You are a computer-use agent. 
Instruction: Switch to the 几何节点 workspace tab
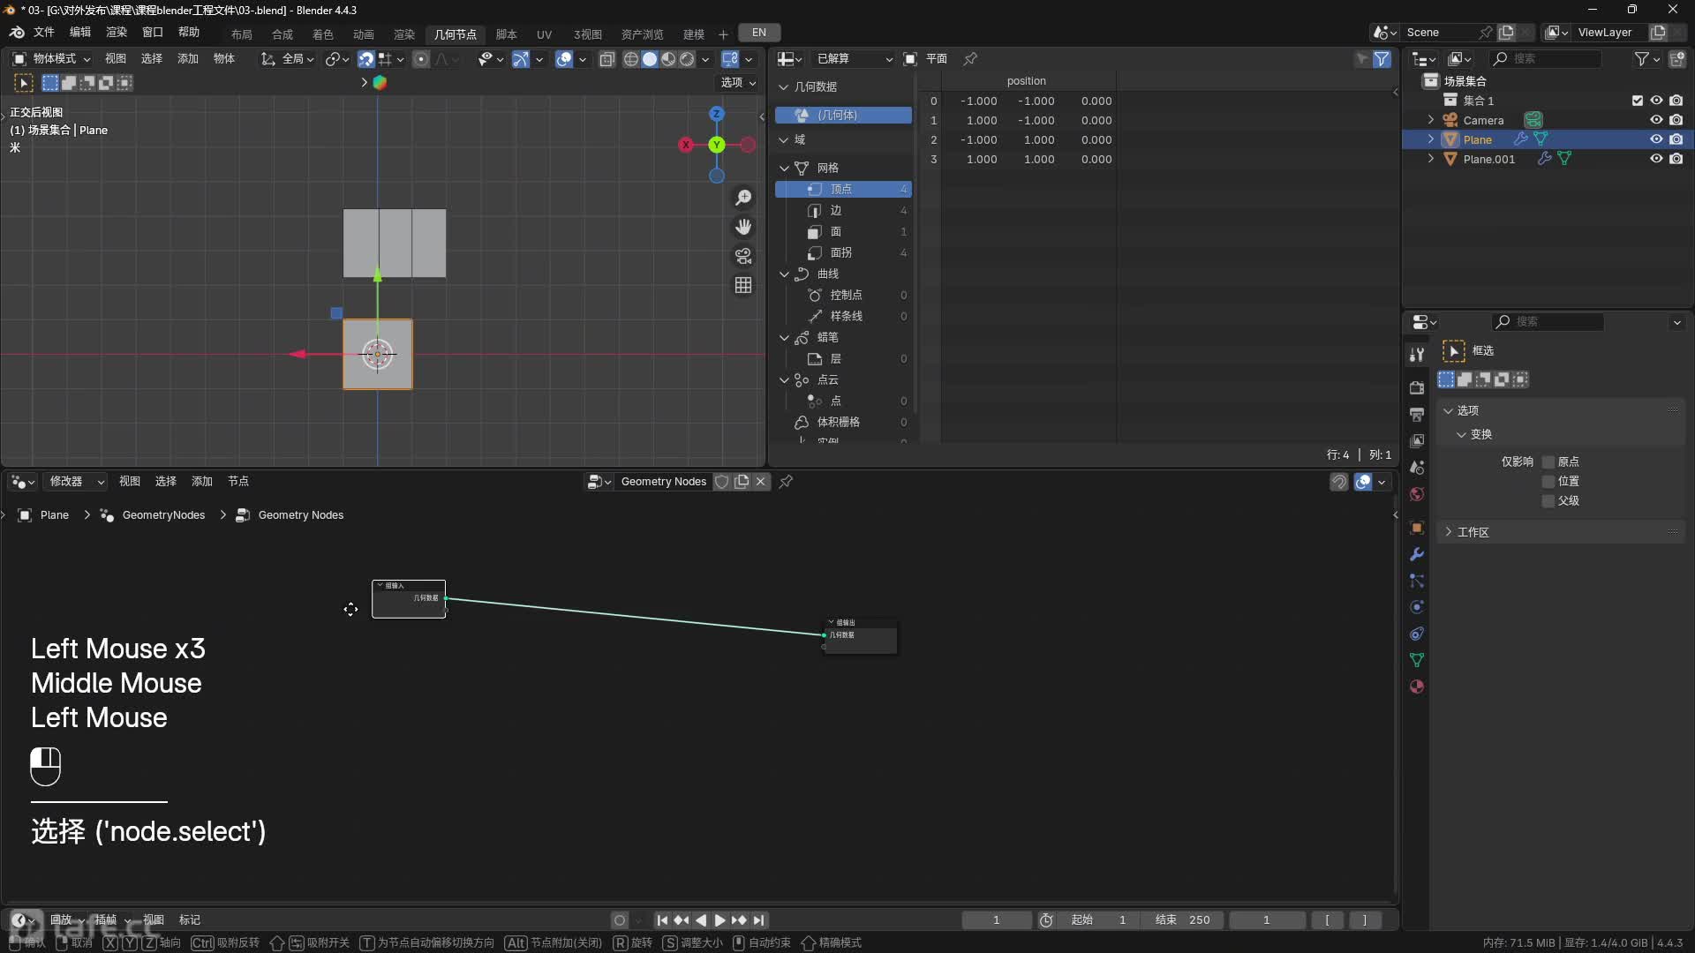pos(455,34)
